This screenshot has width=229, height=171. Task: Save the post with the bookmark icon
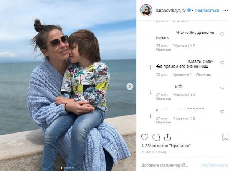click(x=225, y=137)
